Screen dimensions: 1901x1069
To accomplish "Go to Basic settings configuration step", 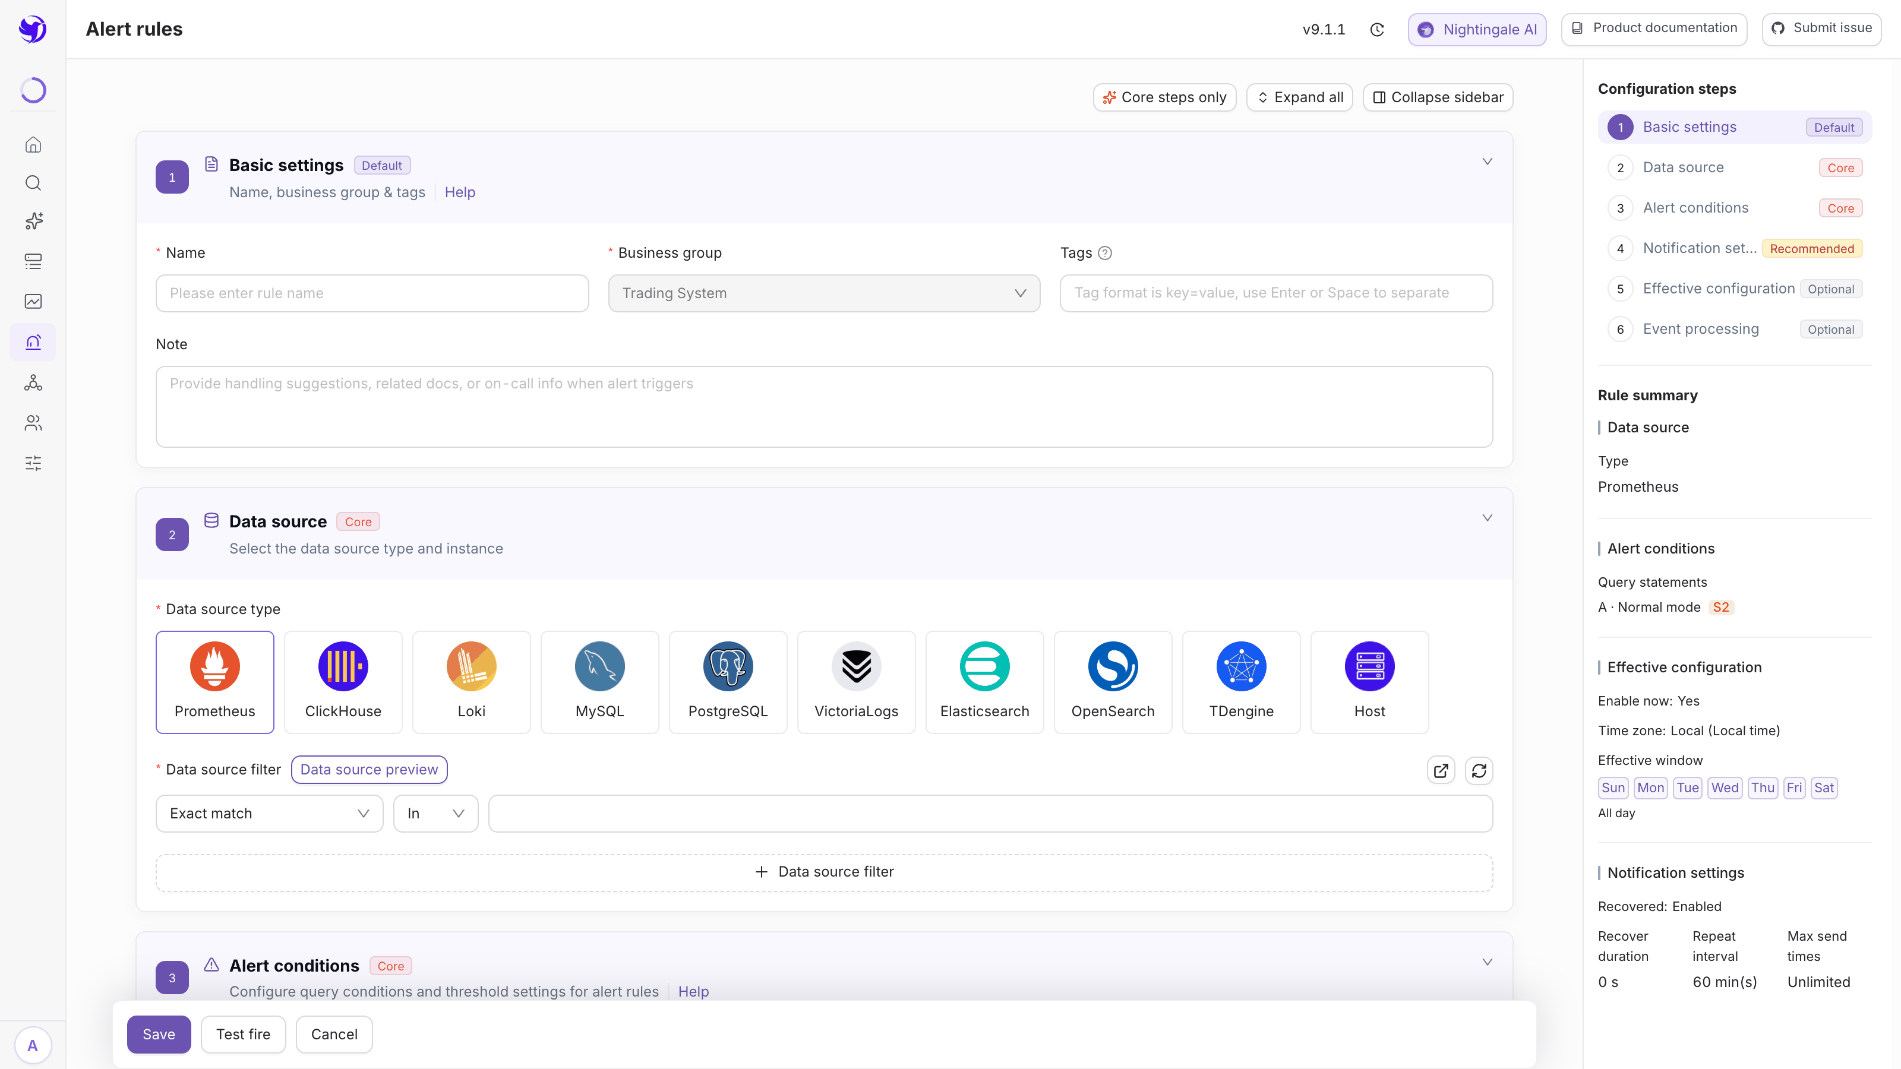I will click(1735, 128).
